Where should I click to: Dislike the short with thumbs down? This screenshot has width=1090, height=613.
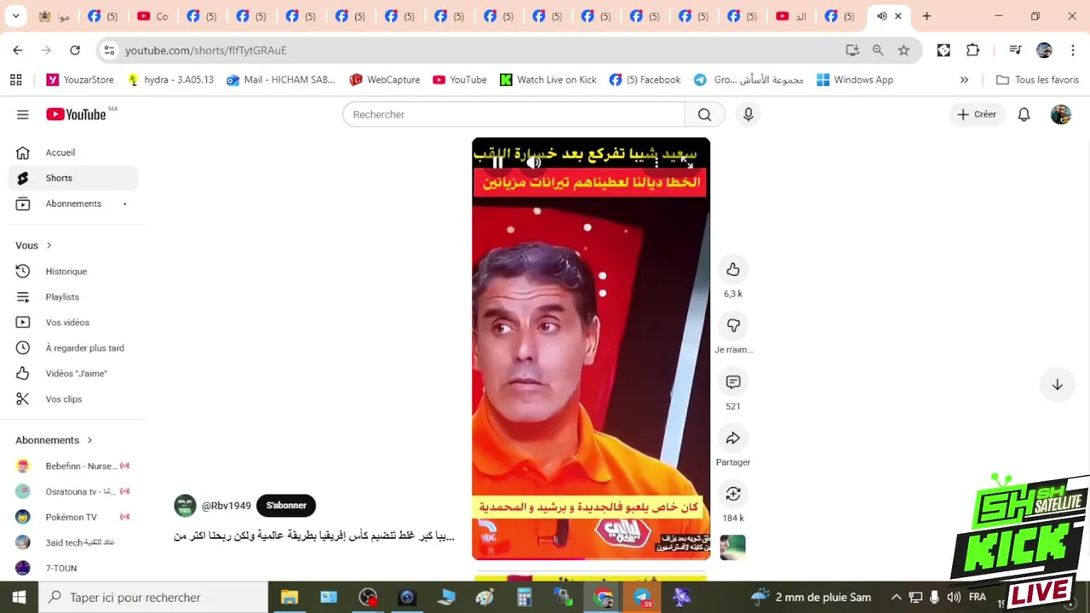(733, 326)
